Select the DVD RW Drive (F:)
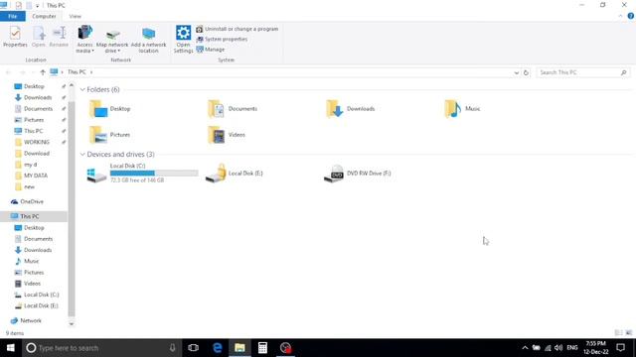Screen dimensions: 636x357 (x=358, y=174)
